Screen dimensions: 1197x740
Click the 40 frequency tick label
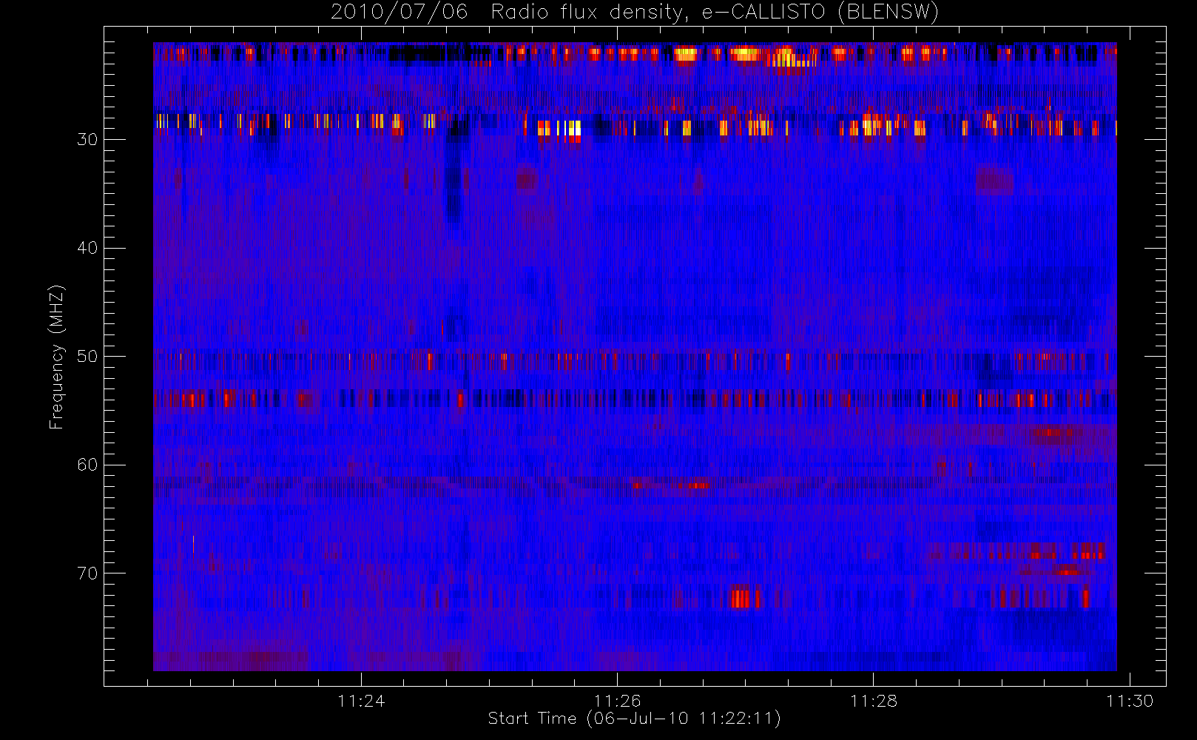[x=87, y=248]
